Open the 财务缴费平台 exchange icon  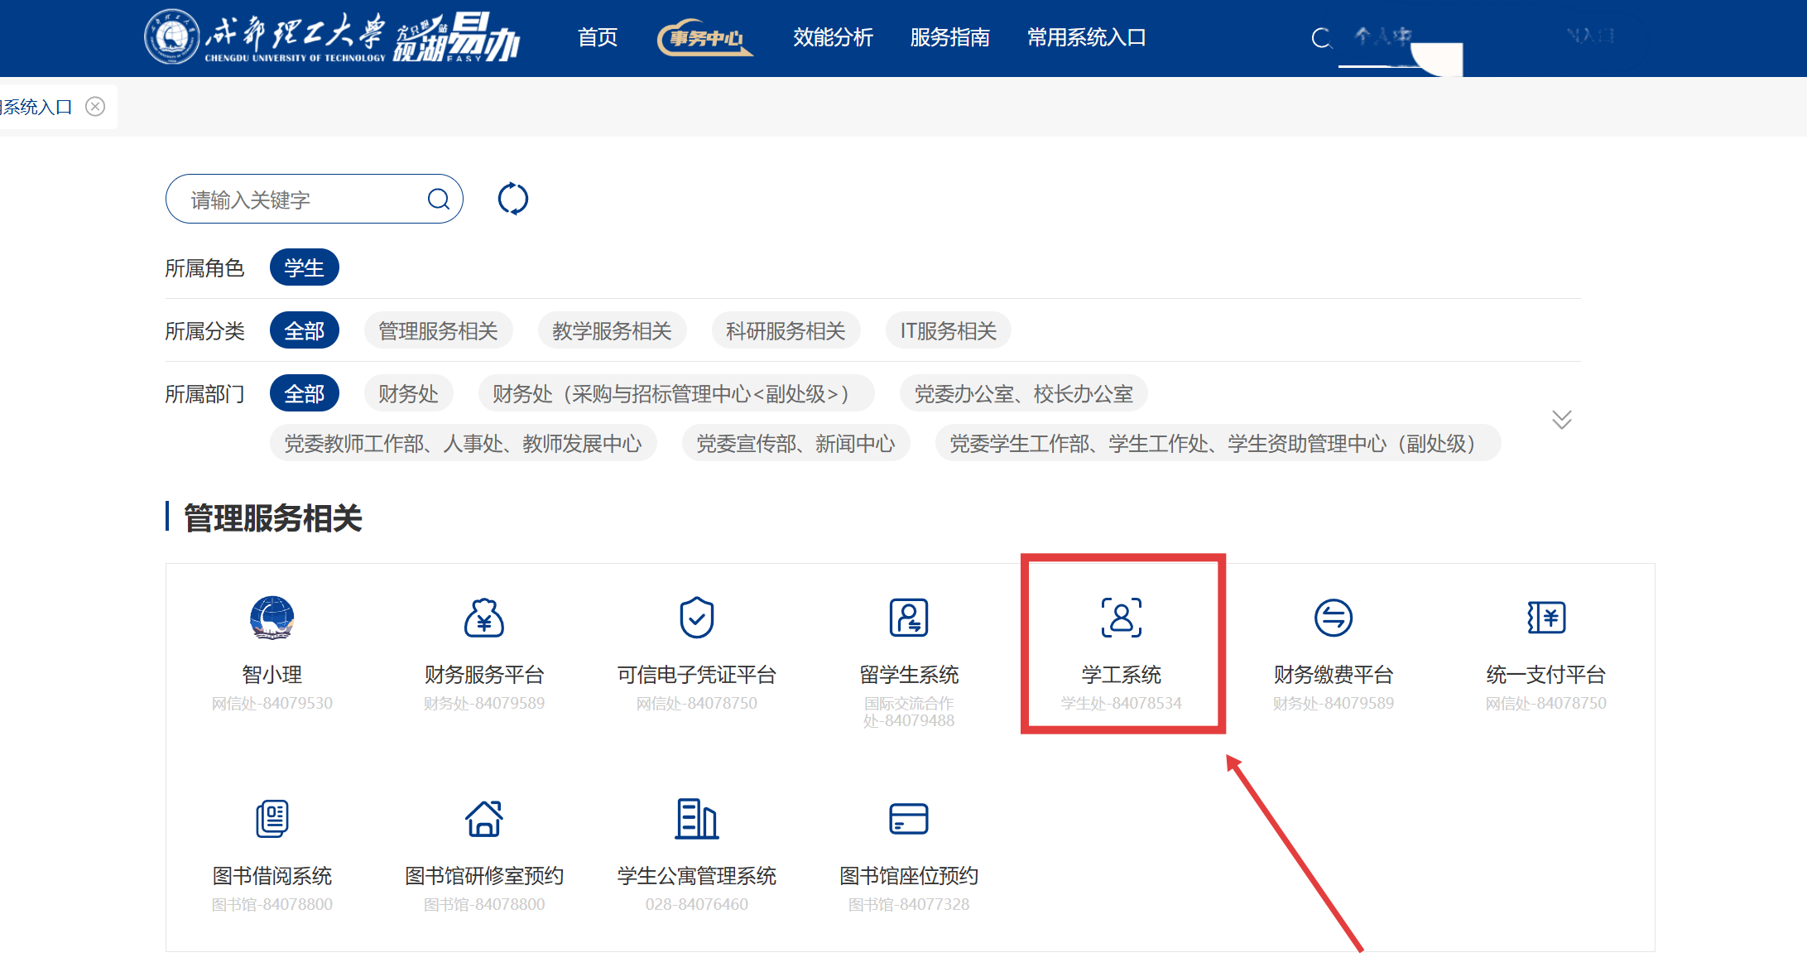(1334, 618)
